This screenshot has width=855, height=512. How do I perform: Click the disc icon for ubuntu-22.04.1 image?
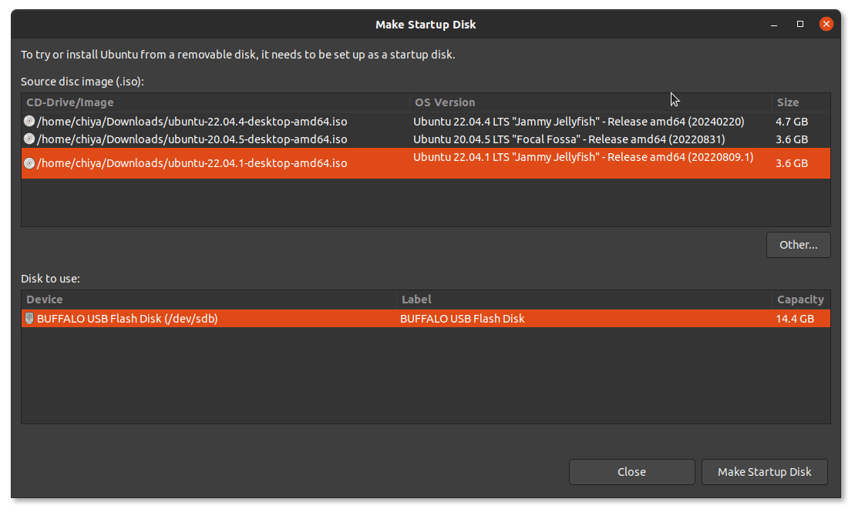point(29,162)
